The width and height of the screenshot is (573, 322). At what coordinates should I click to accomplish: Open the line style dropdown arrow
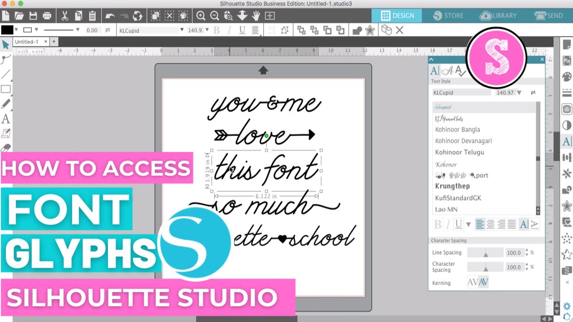(x=77, y=30)
